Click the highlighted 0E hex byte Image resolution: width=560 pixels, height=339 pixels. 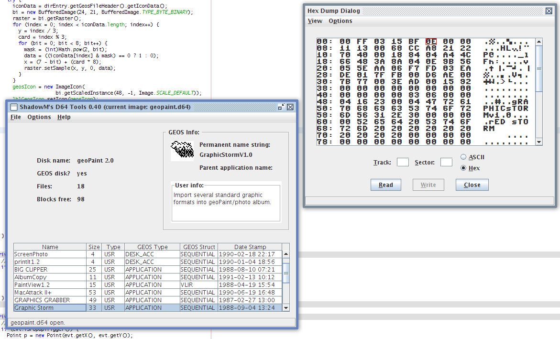[x=431, y=42]
